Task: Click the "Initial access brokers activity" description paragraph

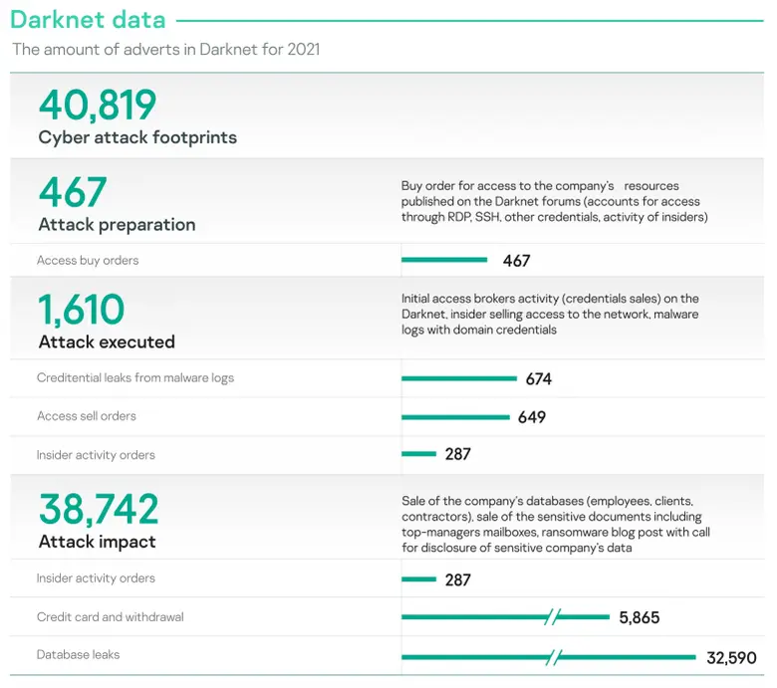Action: tap(550, 314)
